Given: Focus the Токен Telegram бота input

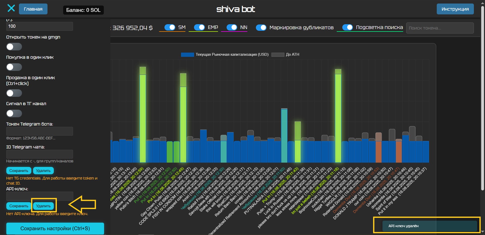Looking at the screenshot, I should (x=40, y=131).
